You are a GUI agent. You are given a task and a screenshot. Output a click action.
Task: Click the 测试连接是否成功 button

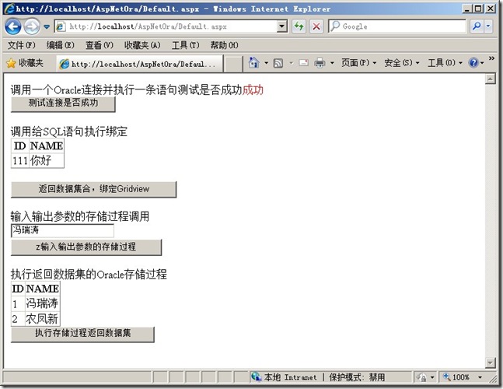pos(63,103)
